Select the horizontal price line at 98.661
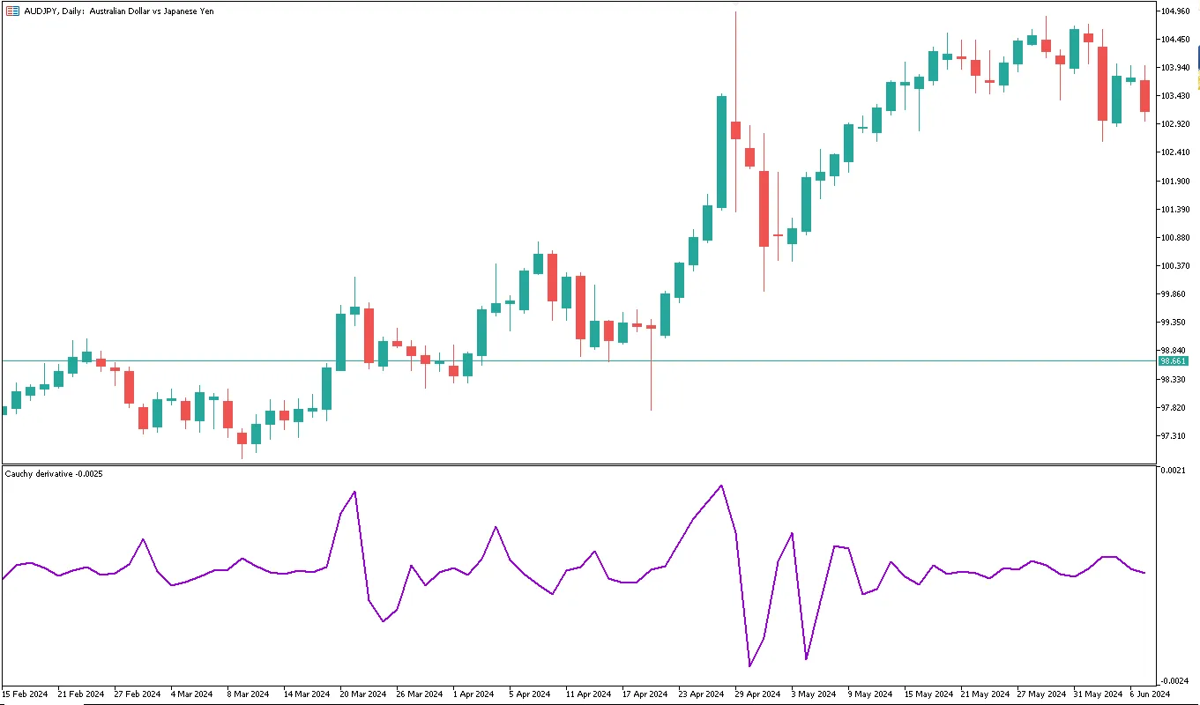The width and height of the screenshot is (1200, 705). [578, 360]
